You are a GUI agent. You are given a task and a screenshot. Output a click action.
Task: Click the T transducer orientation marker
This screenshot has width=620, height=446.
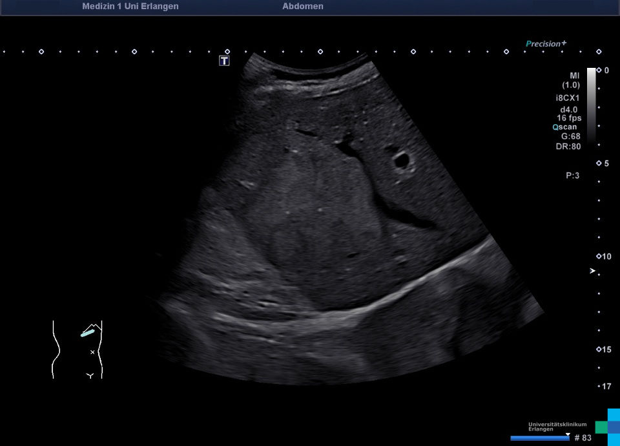[224, 61]
